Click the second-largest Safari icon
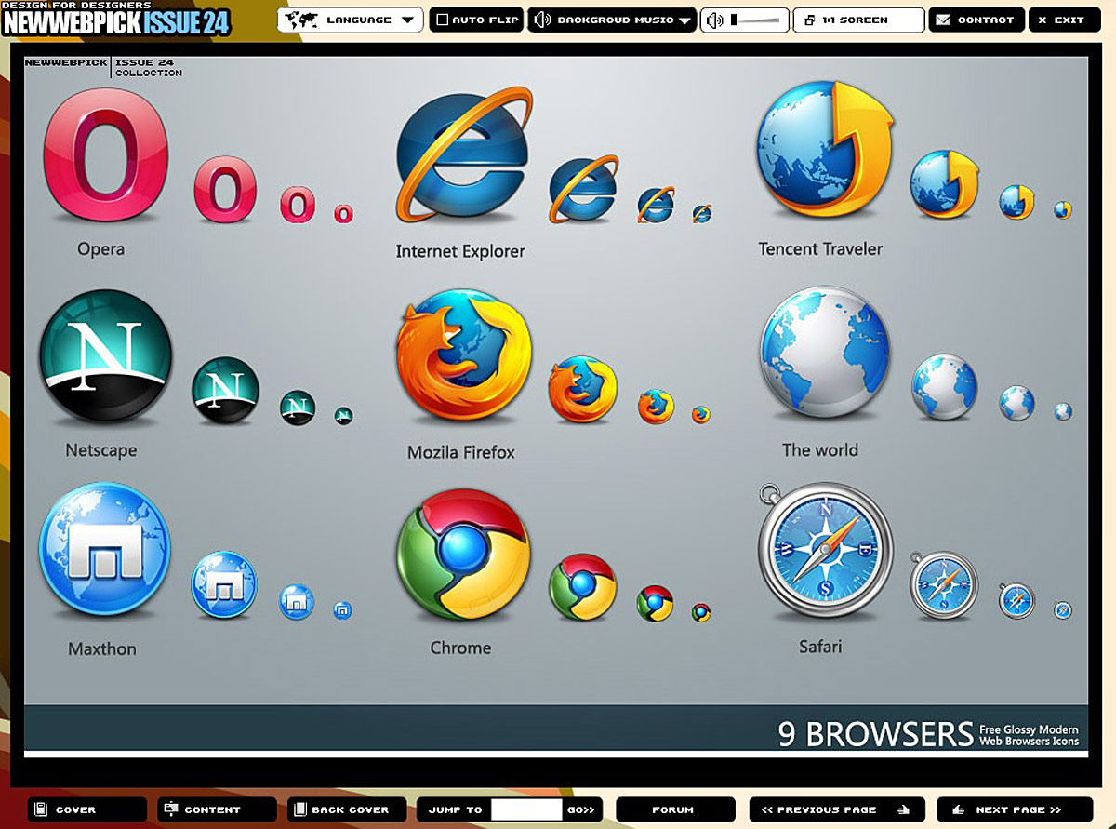1116x829 pixels. coord(944,584)
